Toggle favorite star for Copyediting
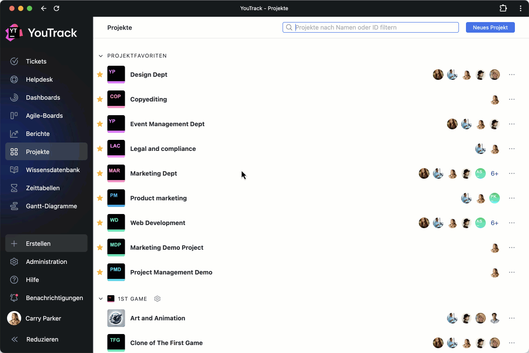 [x=100, y=99]
